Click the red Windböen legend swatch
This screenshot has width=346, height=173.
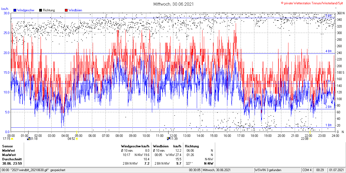point(66,10)
